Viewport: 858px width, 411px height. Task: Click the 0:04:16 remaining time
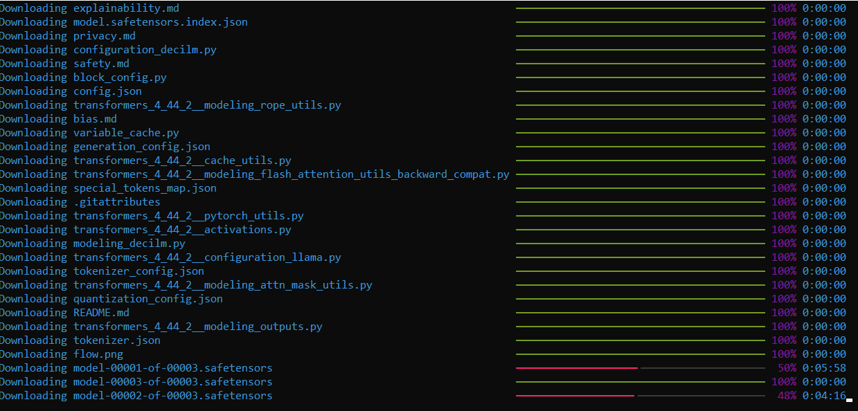click(824, 396)
